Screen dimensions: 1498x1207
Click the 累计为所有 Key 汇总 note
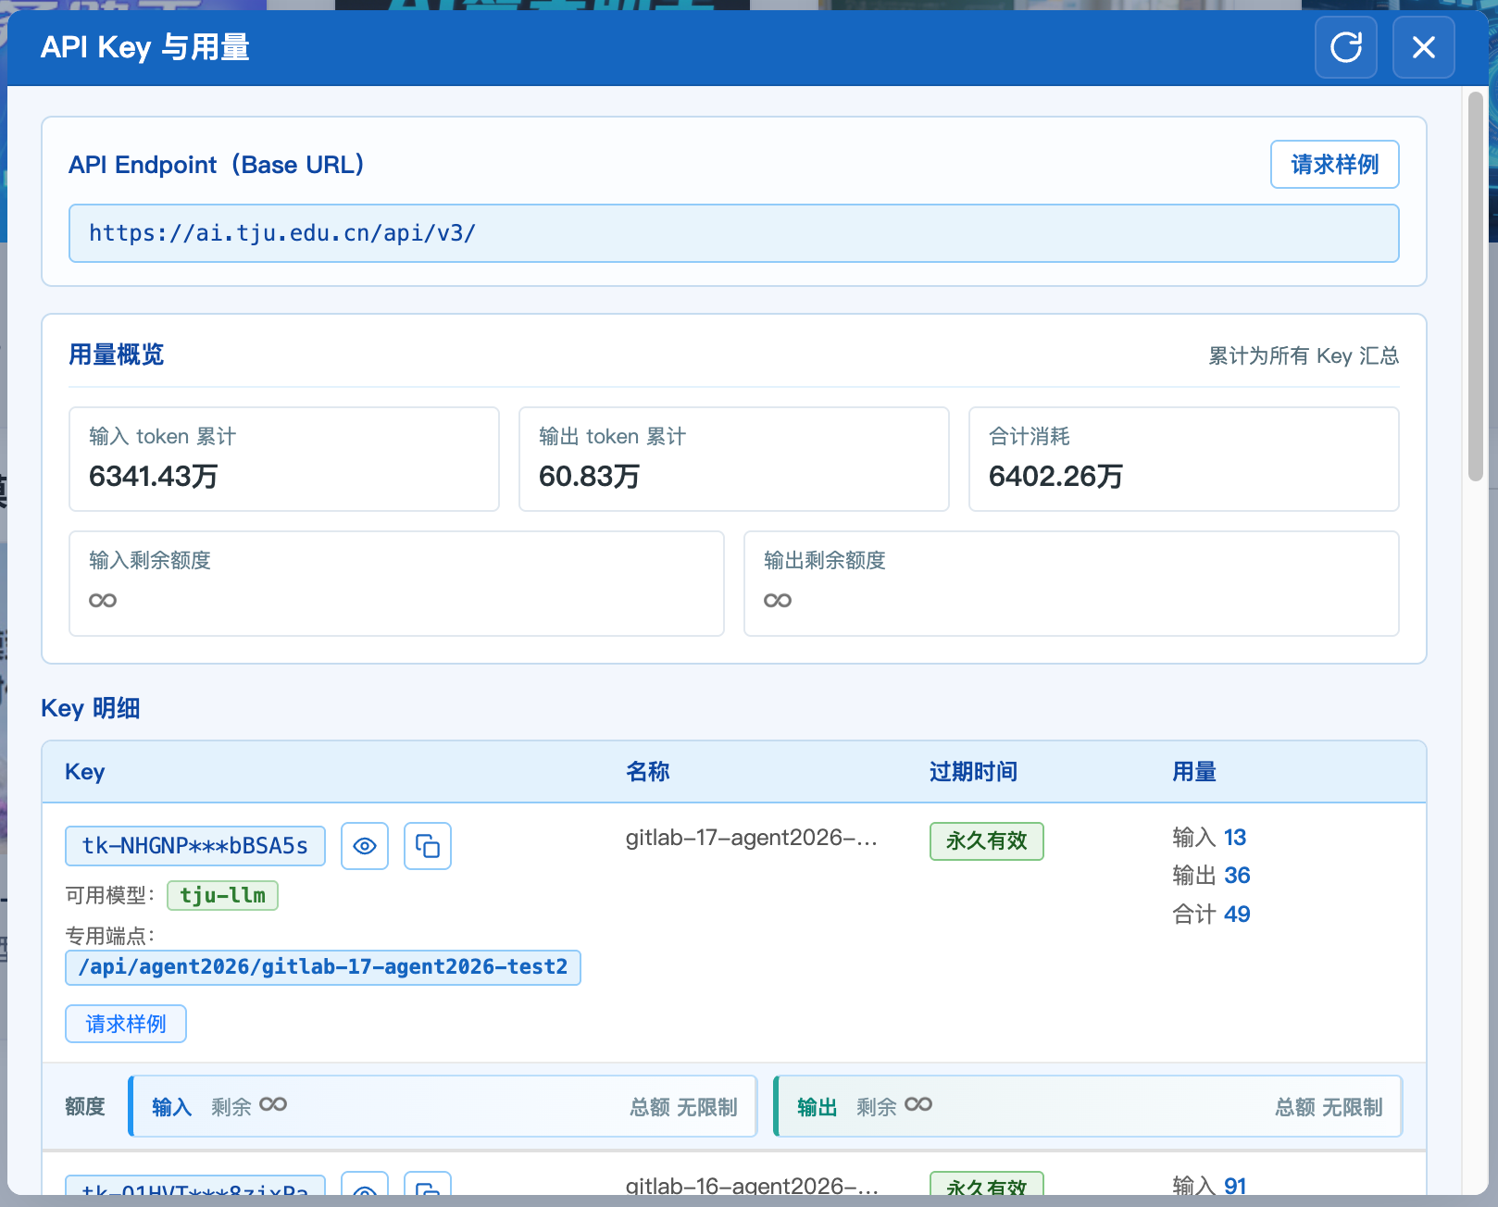click(1304, 356)
